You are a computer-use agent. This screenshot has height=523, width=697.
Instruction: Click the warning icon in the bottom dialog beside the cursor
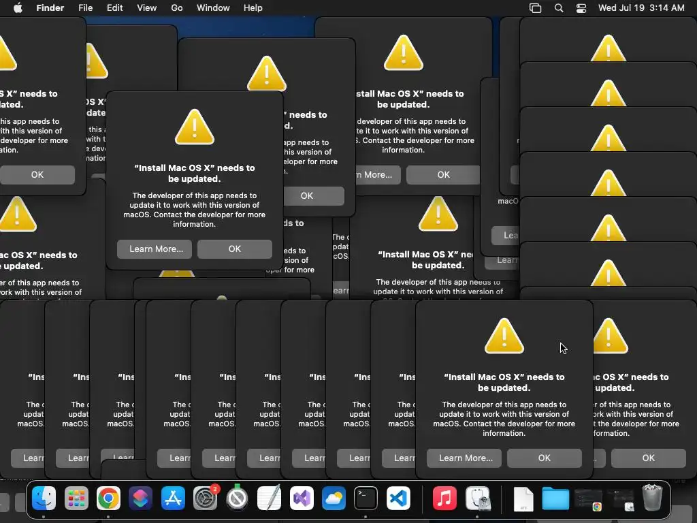click(504, 336)
